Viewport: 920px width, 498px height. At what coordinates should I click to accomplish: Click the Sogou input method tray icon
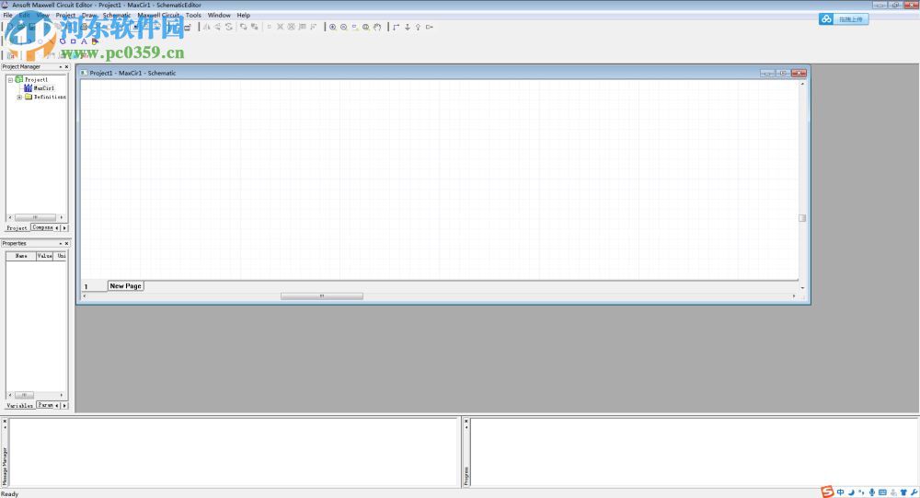tap(827, 492)
